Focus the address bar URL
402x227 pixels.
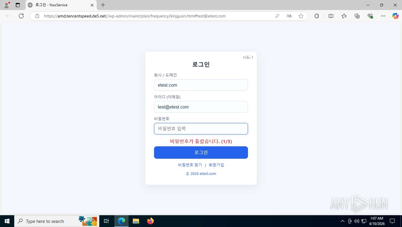pos(135,16)
